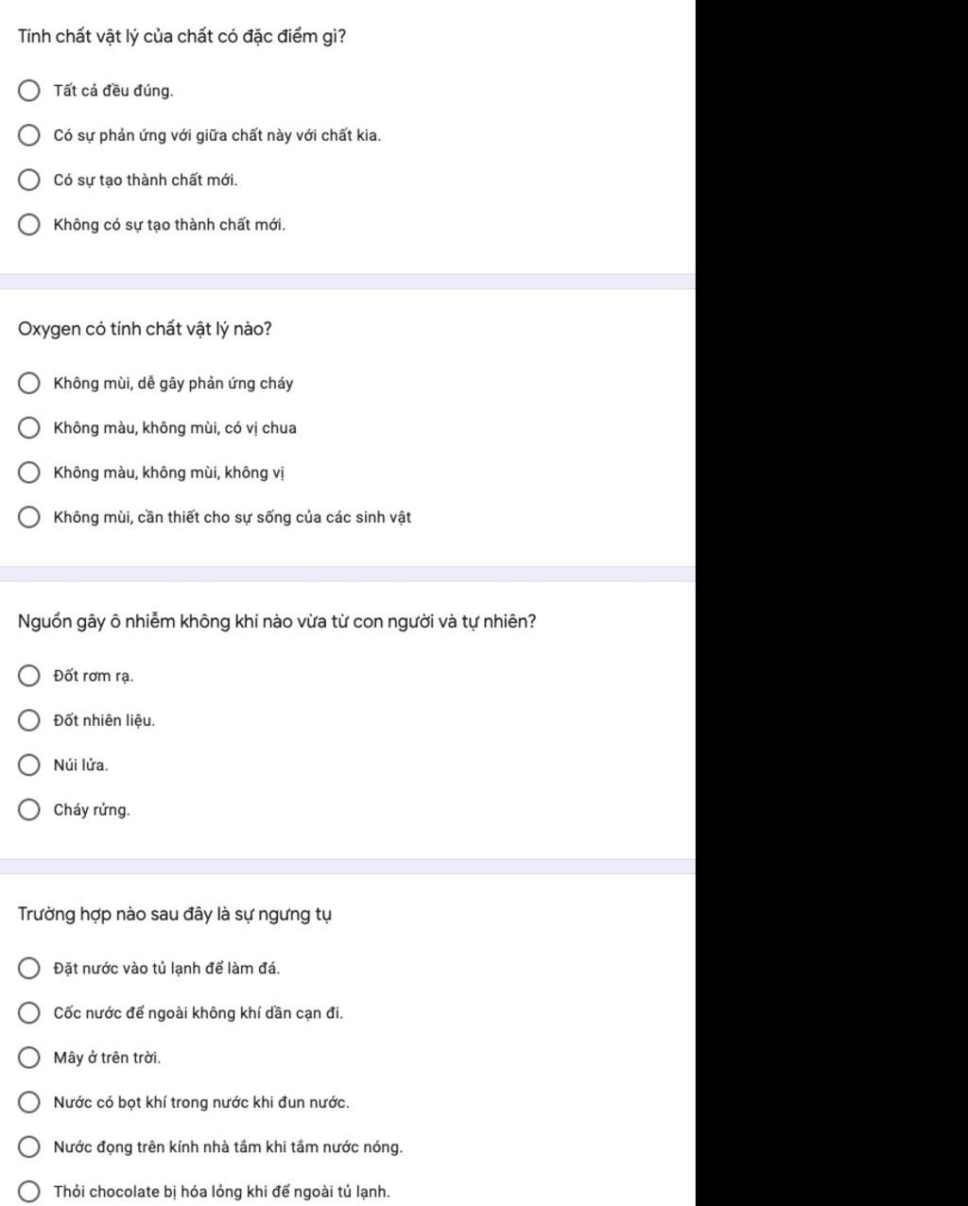Image resolution: width=968 pixels, height=1206 pixels.
Task: Select the "Đốt rơm rạ." radio button
Action: pyautogui.click(x=29, y=676)
